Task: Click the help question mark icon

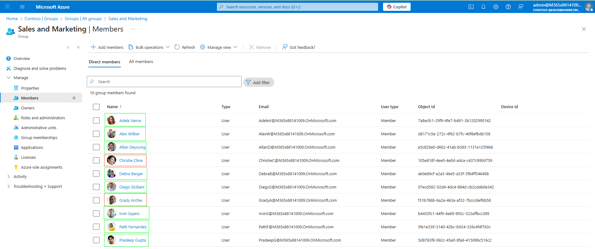Action: [x=508, y=7]
